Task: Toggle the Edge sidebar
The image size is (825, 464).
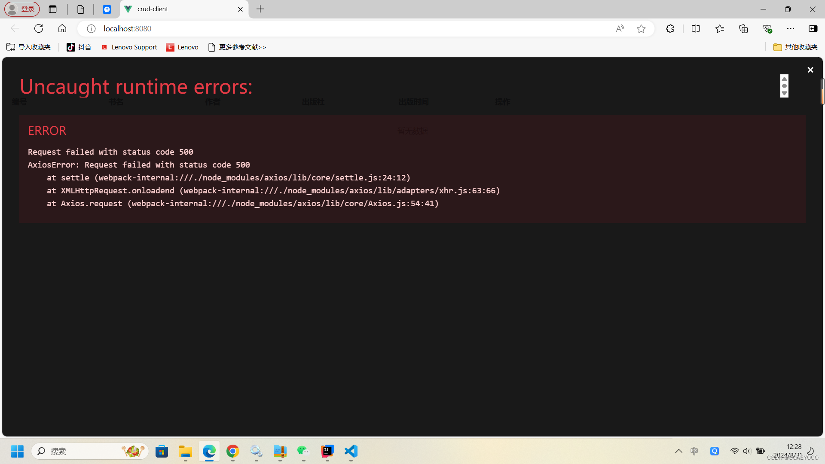Action: (x=813, y=29)
